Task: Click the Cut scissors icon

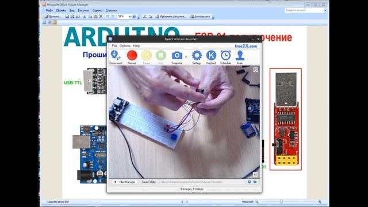Action: pos(85,17)
